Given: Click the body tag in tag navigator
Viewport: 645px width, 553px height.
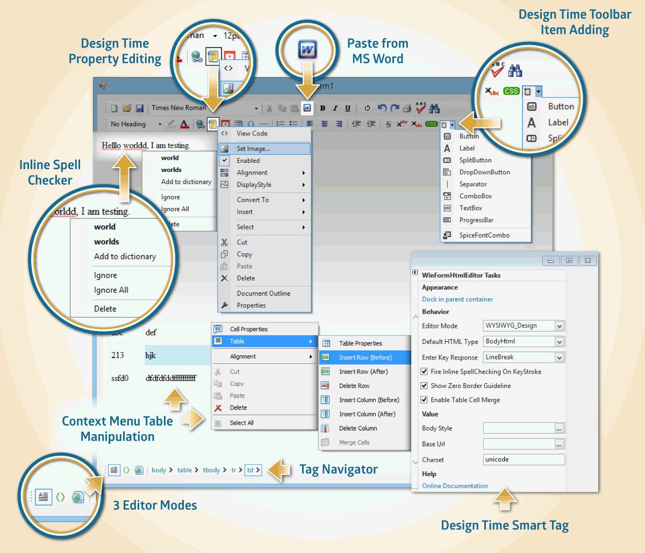Looking at the screenshot, I should tap(159, 470).
